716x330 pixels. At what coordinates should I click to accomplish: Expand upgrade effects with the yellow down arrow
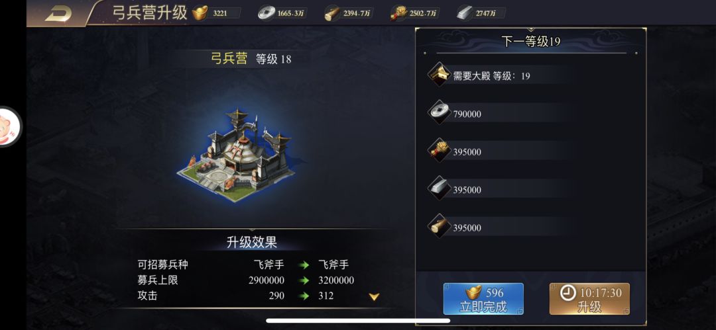374,297
